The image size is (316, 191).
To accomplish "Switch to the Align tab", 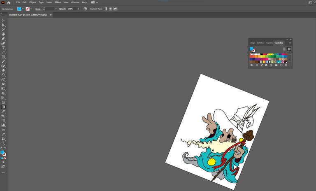I will (253, 43).
